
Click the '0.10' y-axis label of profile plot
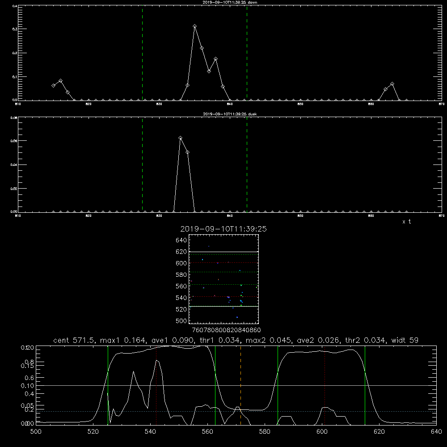pos(27,386)
